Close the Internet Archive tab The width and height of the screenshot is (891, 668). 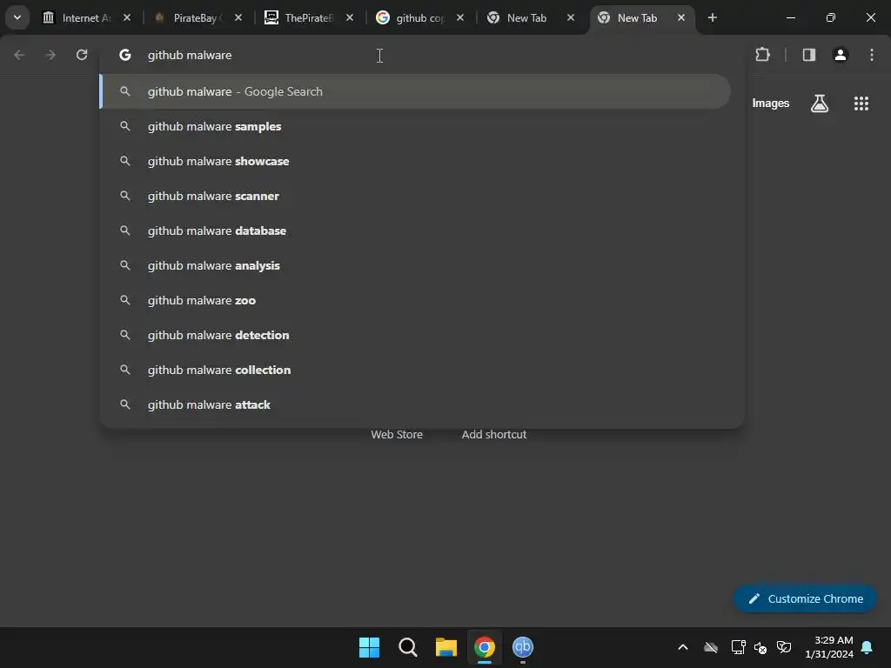point(127,17)
